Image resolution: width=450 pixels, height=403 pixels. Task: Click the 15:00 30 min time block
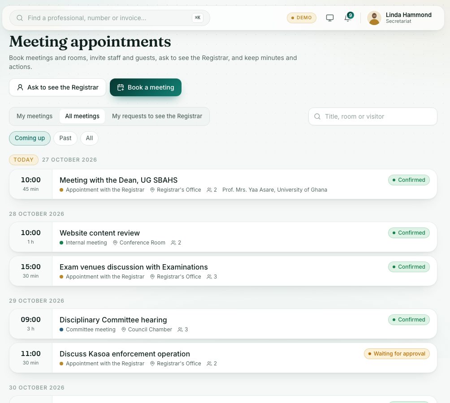[x=31, y=271]
